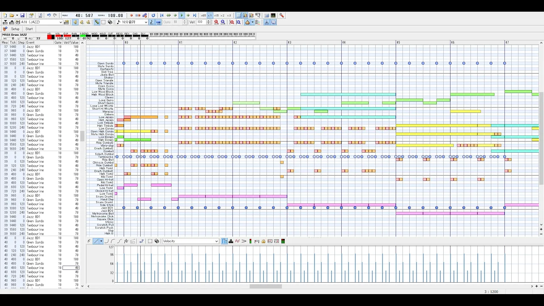Click the position display 40: 587

84,15
